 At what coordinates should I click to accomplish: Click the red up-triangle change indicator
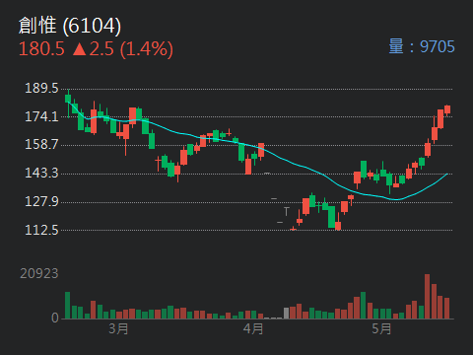click(79, 49)
